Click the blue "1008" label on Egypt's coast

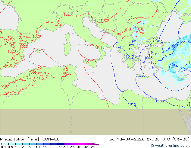[x=160, y=101]
